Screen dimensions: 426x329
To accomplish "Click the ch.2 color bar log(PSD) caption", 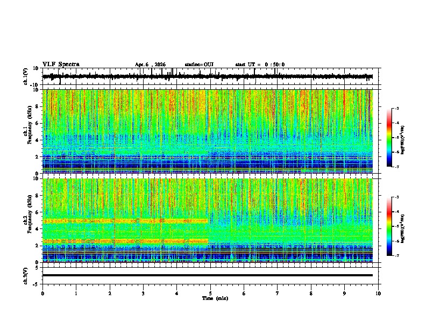I will [x=403, y=228].
